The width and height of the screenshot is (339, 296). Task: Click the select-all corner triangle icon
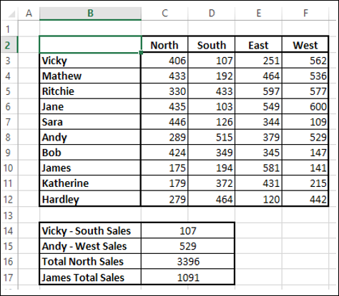[x=11, y=14]
